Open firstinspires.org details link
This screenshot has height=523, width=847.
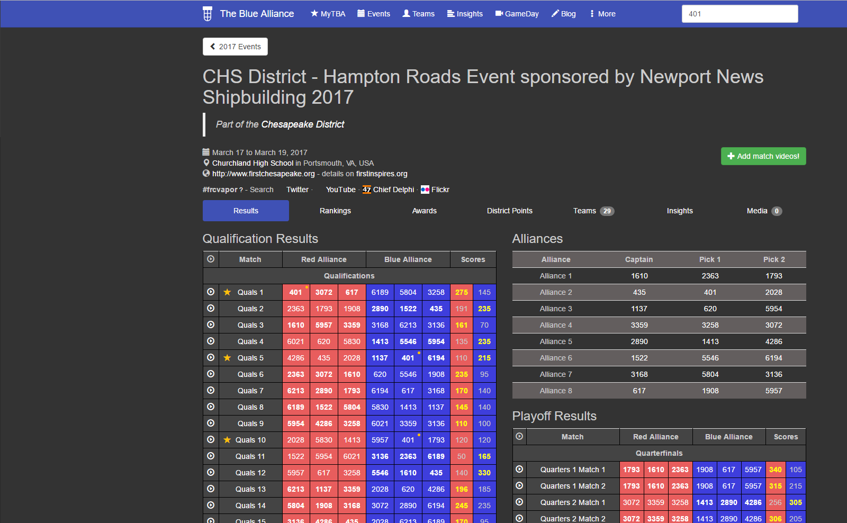point(382,174)
